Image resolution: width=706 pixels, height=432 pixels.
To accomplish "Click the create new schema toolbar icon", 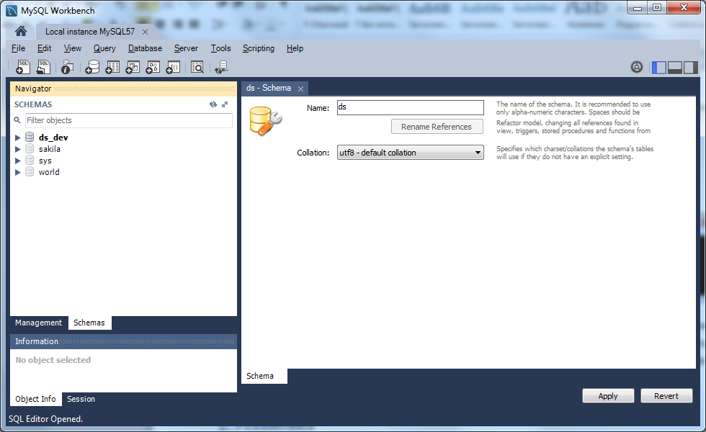I will pyautogui.click(x=92, y=67).
